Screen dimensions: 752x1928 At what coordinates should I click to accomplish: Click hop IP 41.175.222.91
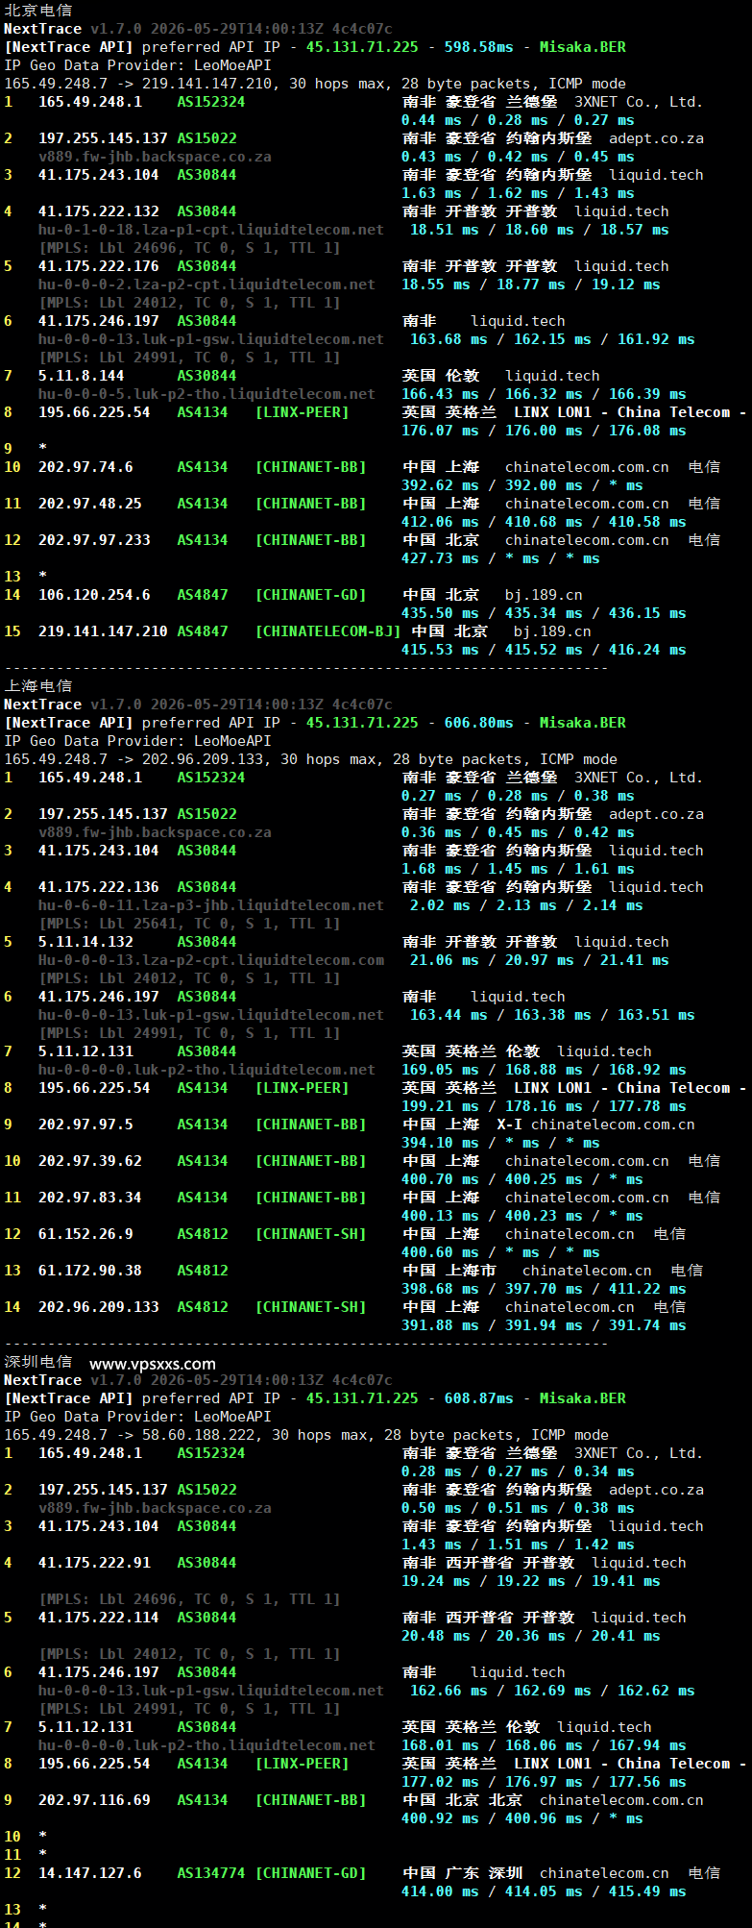point(94,1563)
